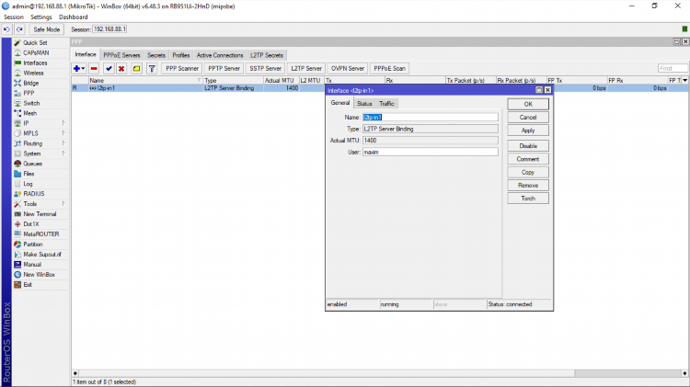Switch to the PPPoE Servers tab
Image resolution: width=690 pixels, height=387 pixels.
tap(121, 55)
